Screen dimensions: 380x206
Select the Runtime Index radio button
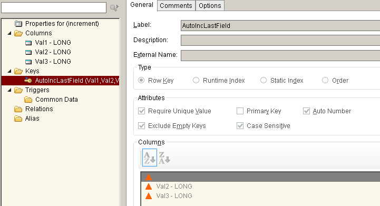[196, 80]
